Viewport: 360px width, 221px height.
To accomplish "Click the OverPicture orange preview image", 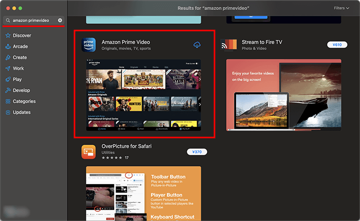I will [143, 193].
